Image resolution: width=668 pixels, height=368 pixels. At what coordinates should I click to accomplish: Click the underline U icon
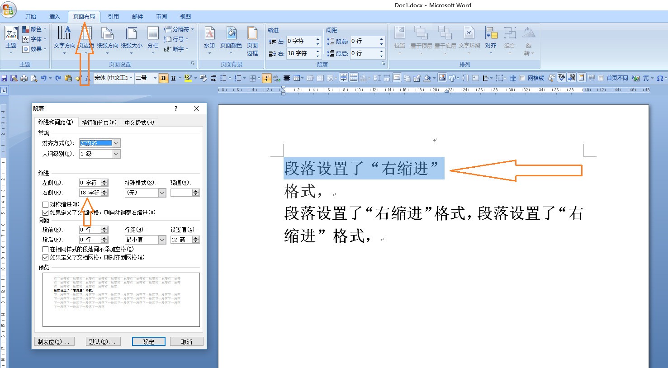click(173, 78)
